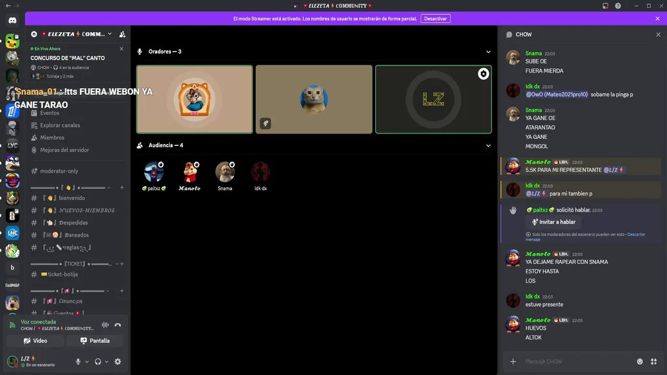Viewport: 667px width, 375px height.
Task: Click the noise suppression waveform icon
Action: [x=105, y=325]
